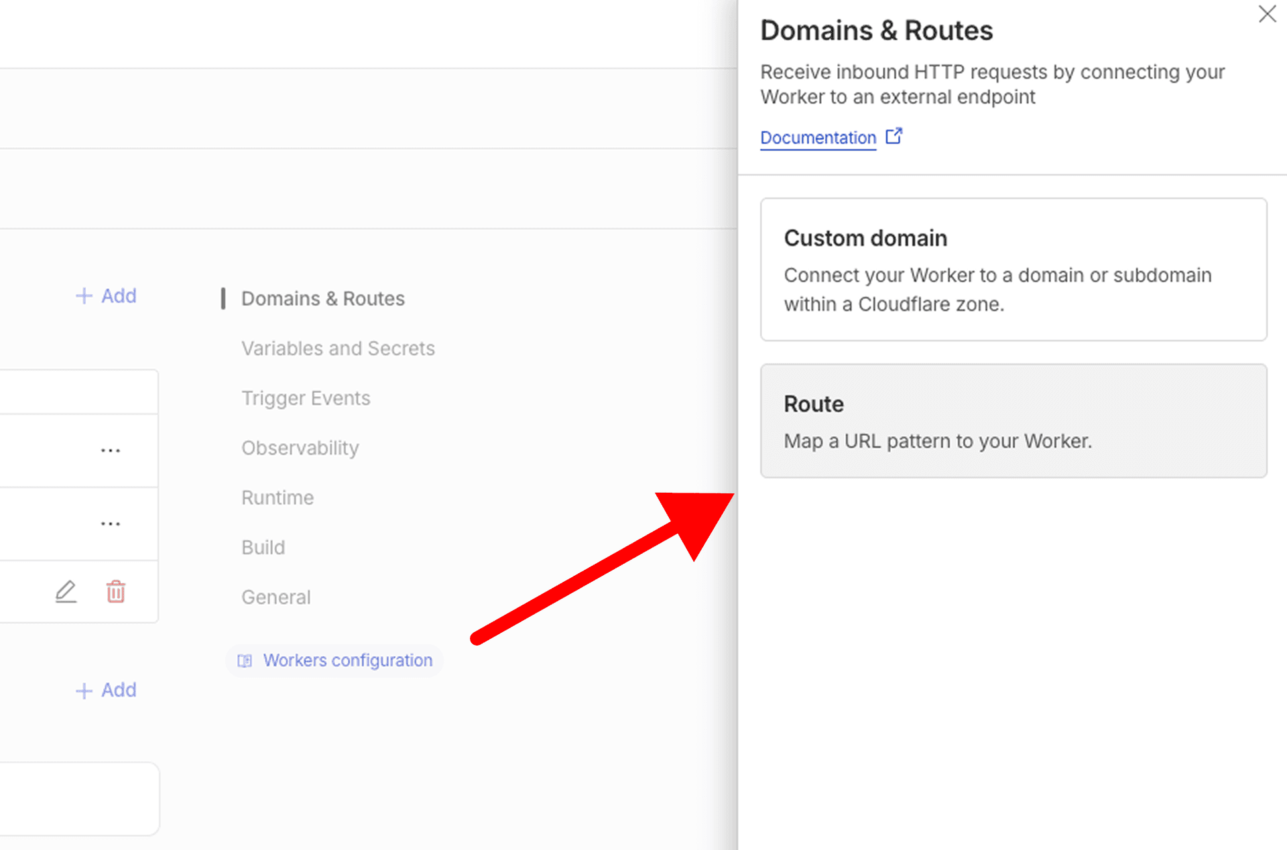The image size is (1287, 850).
Task: Select the Custom domain option card
Action: (x=1014, y=269)
